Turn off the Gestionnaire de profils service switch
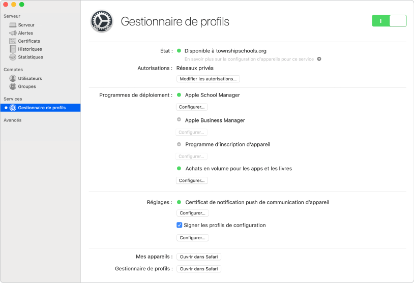This screenshot has width=414, height=284. click(x=389, y=21)
